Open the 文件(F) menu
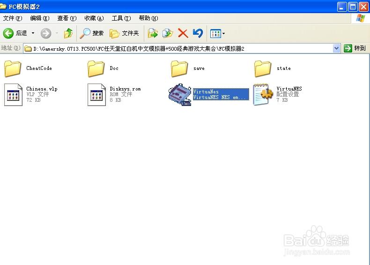Screen dimensions: 370x265 tap(13, 18)
